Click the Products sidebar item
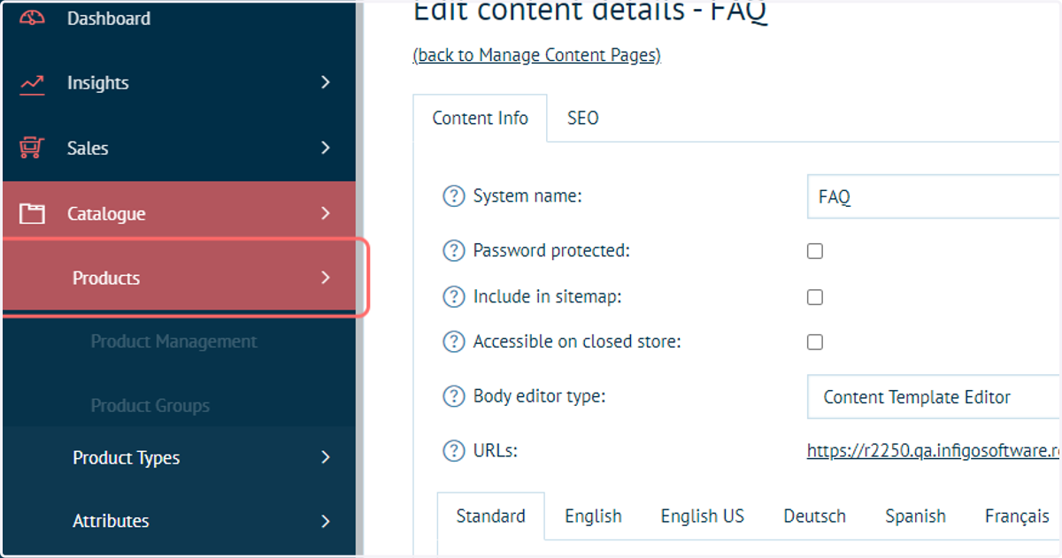The height and width of the screenshot is (558, 1062). tap(178, 278)
